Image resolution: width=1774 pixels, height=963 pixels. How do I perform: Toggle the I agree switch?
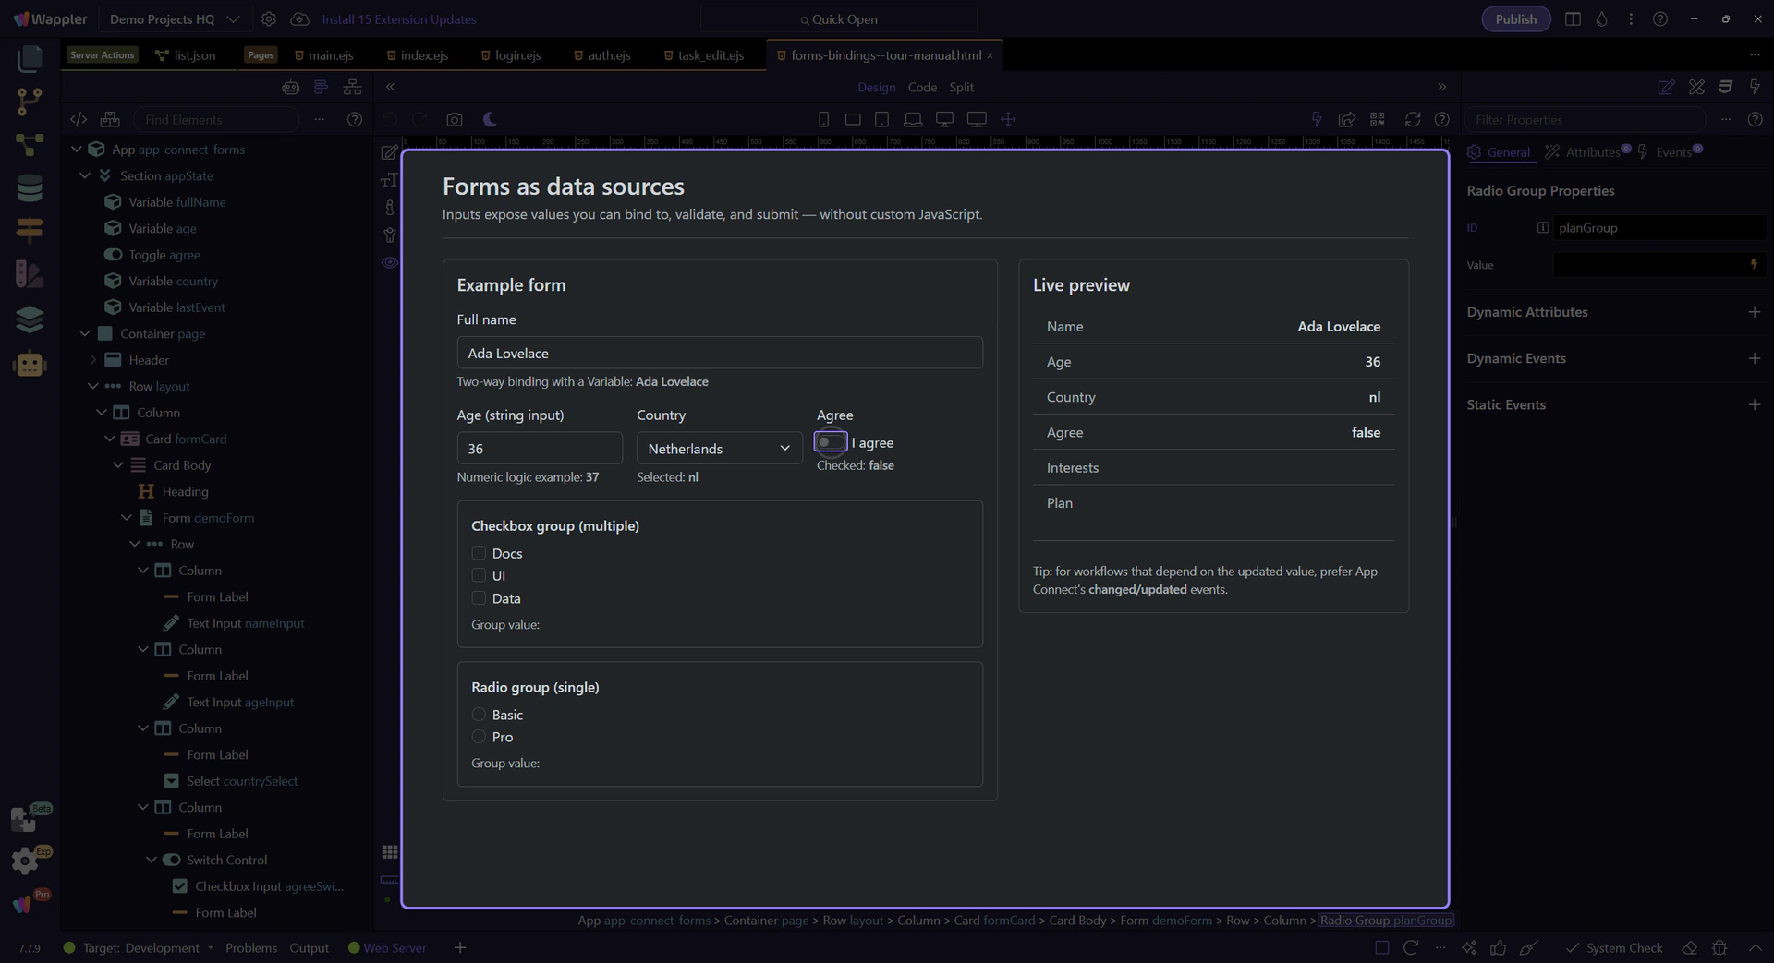(x=830, y=442)
